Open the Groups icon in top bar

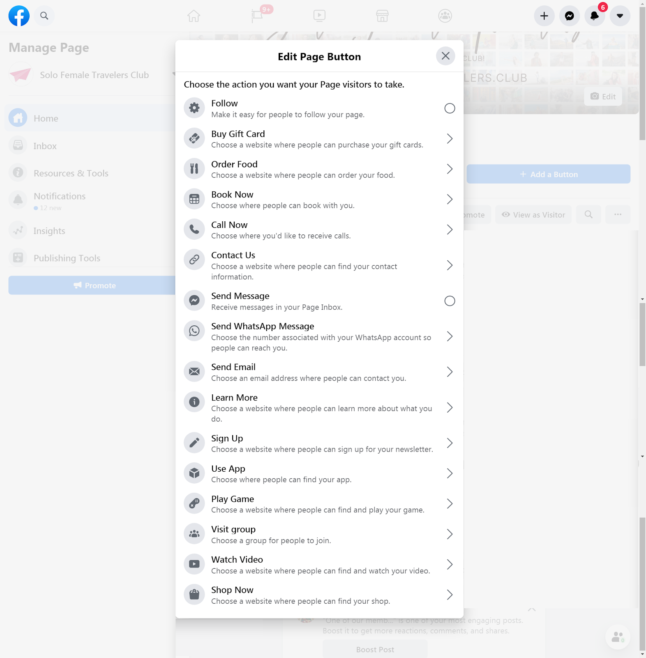tap(445, 16)
